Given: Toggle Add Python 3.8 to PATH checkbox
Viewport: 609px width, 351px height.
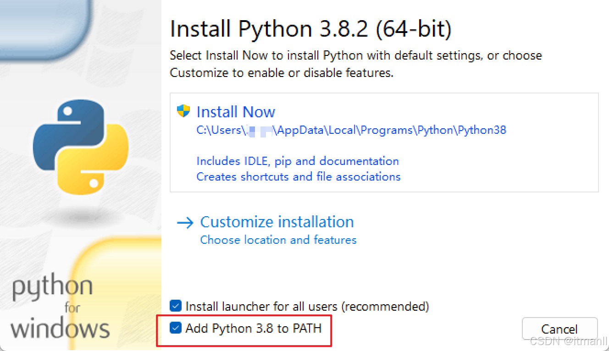Looking at the screenshot, I should coord(176,328).
